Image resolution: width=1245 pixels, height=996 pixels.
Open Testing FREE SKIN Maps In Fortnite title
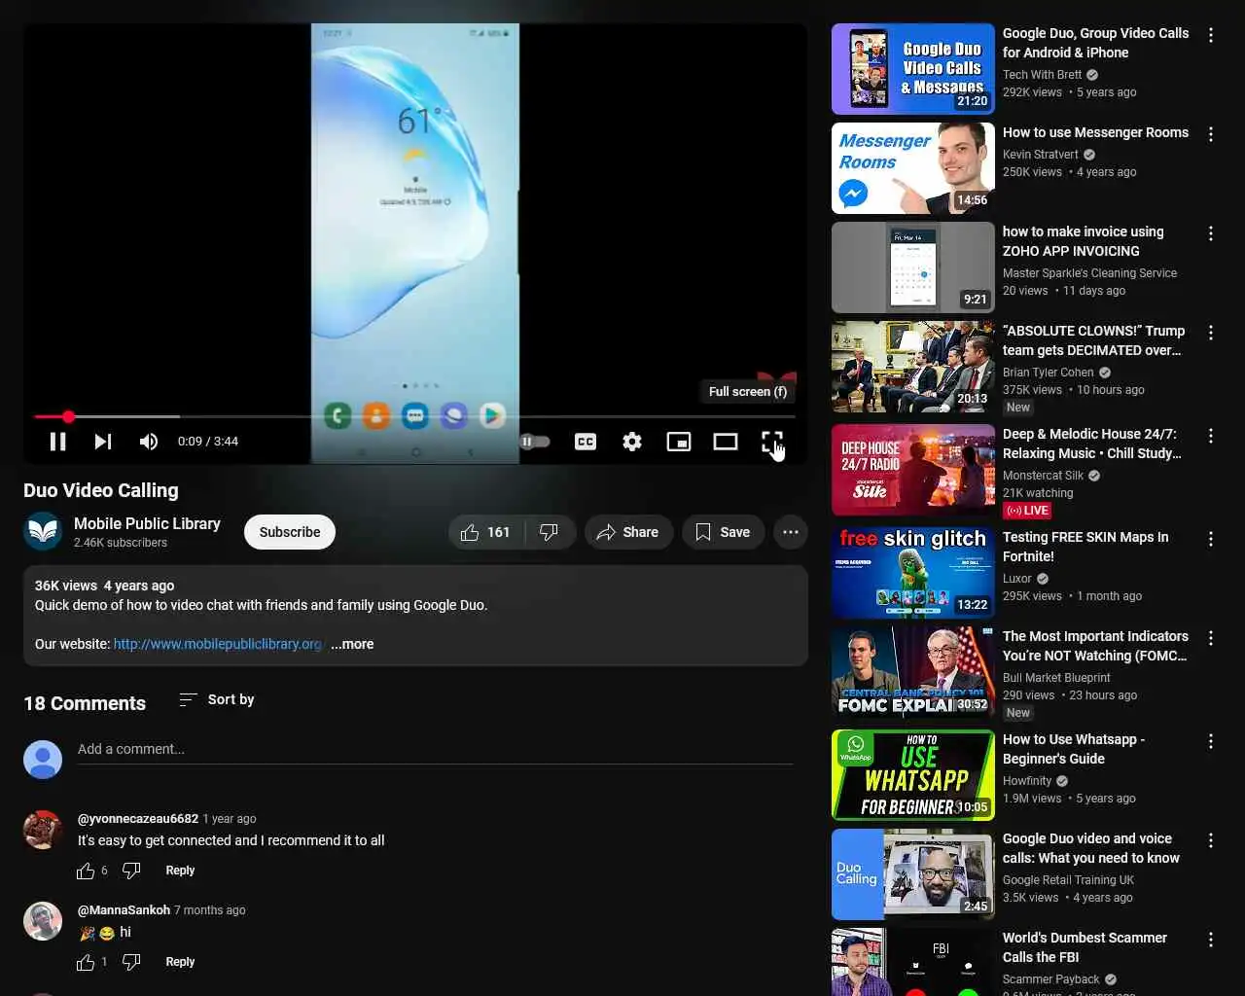(1085, 547)
